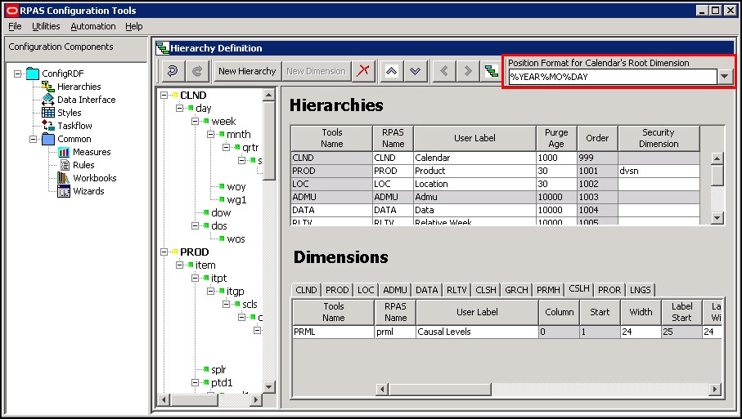Screen dimensions: 742x419
Task: Click the move up double-chevron button
Action: click(391, 71)
